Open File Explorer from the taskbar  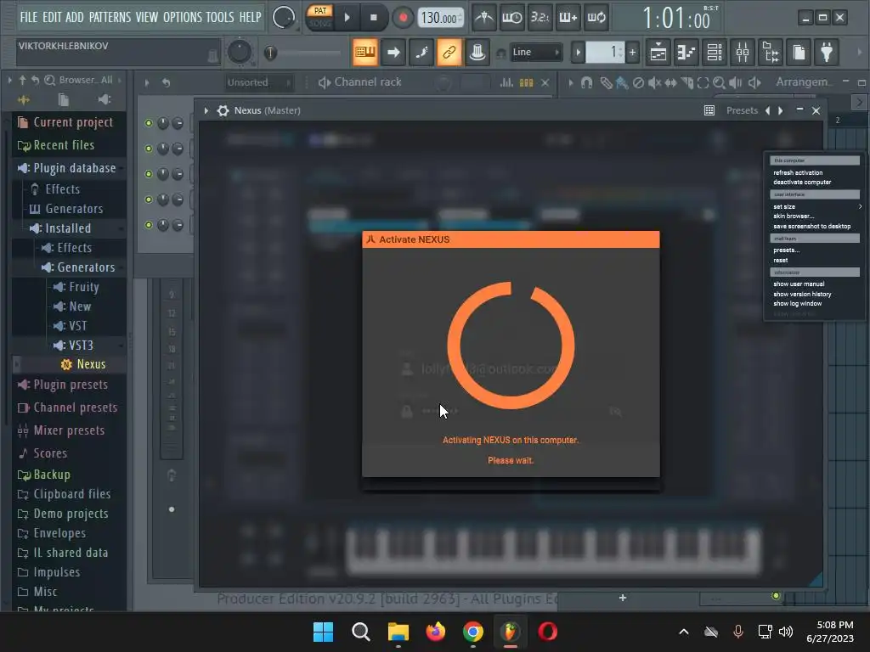(398, 632)
